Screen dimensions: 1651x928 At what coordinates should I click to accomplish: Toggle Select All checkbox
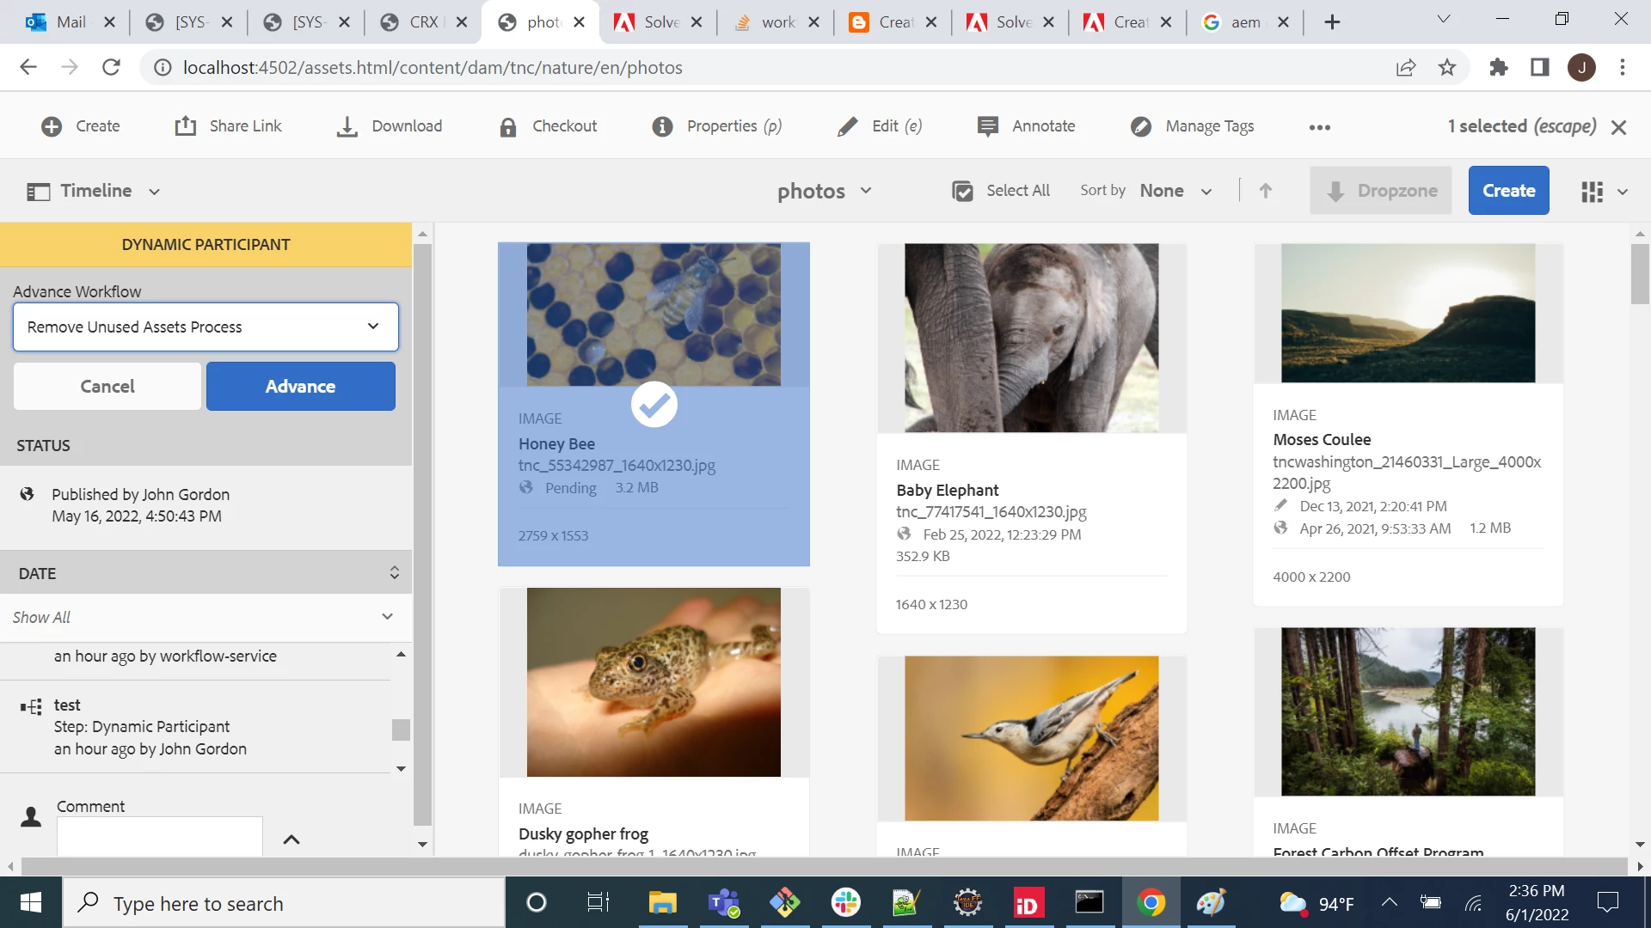tap(963, 191)
